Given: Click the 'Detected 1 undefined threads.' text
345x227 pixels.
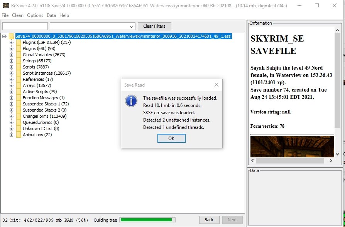Looking at the screenshot, I should [174, 127].
